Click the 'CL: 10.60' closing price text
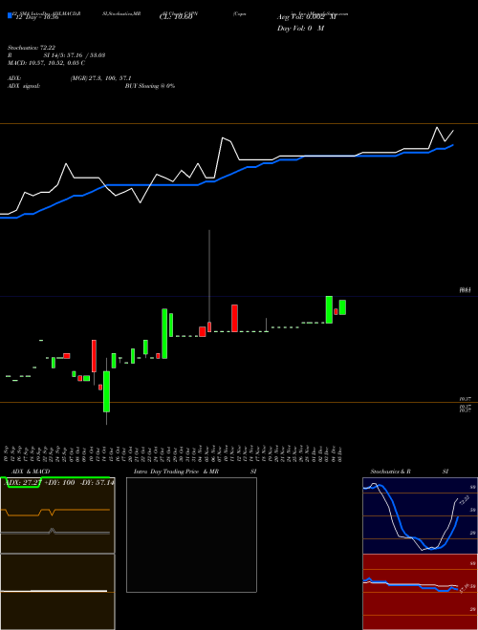This screenshot has height=630, width=478. [x=176, y=18]
